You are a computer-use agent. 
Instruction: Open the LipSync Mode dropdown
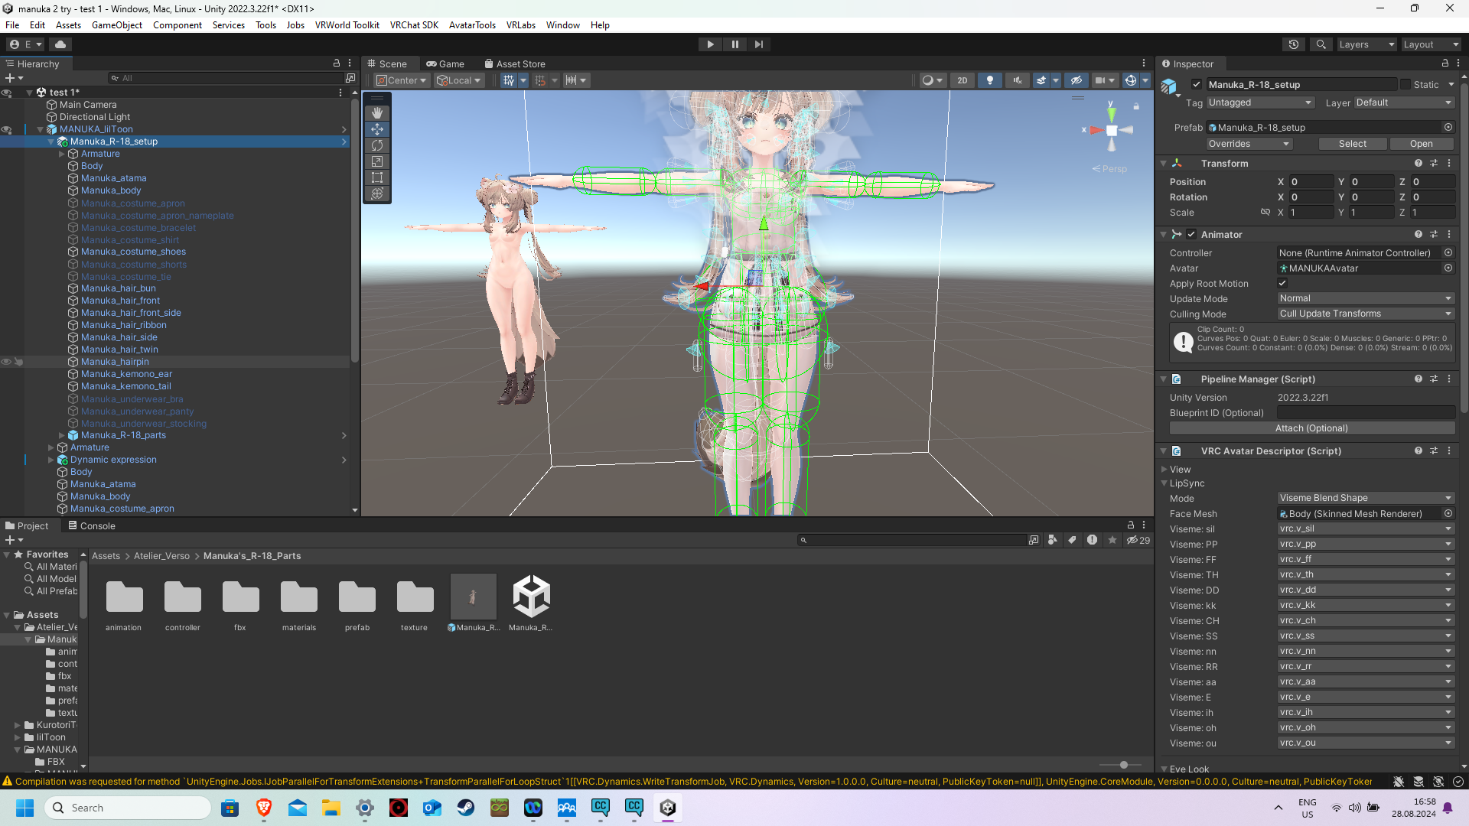(1366, 498)
